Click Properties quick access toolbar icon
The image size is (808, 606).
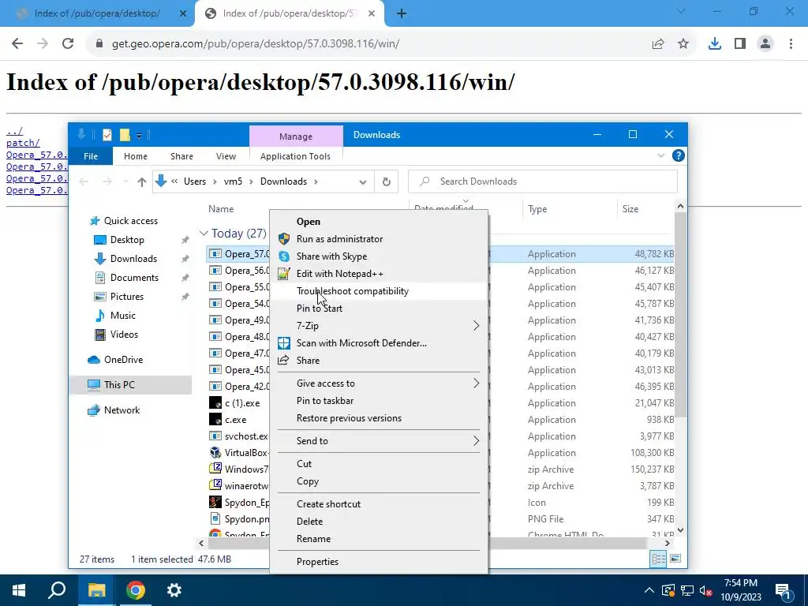click(x=107, y=135)
